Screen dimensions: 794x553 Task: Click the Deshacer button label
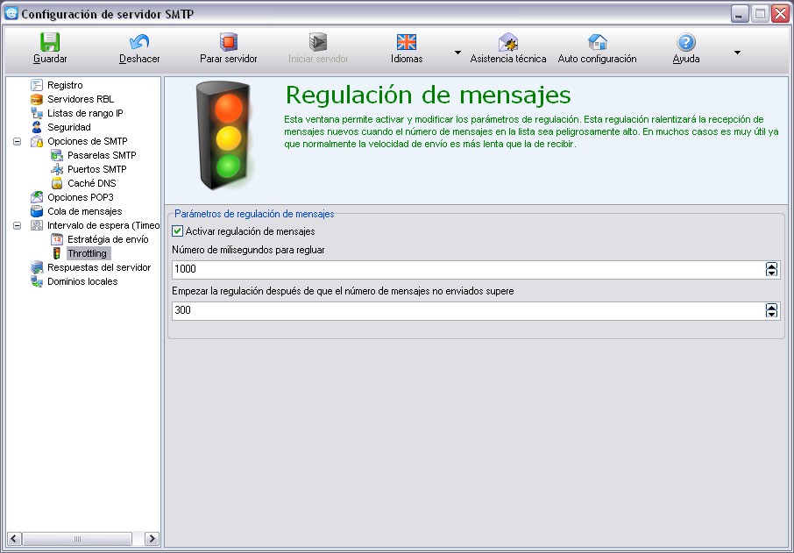(x=139, y=59)
